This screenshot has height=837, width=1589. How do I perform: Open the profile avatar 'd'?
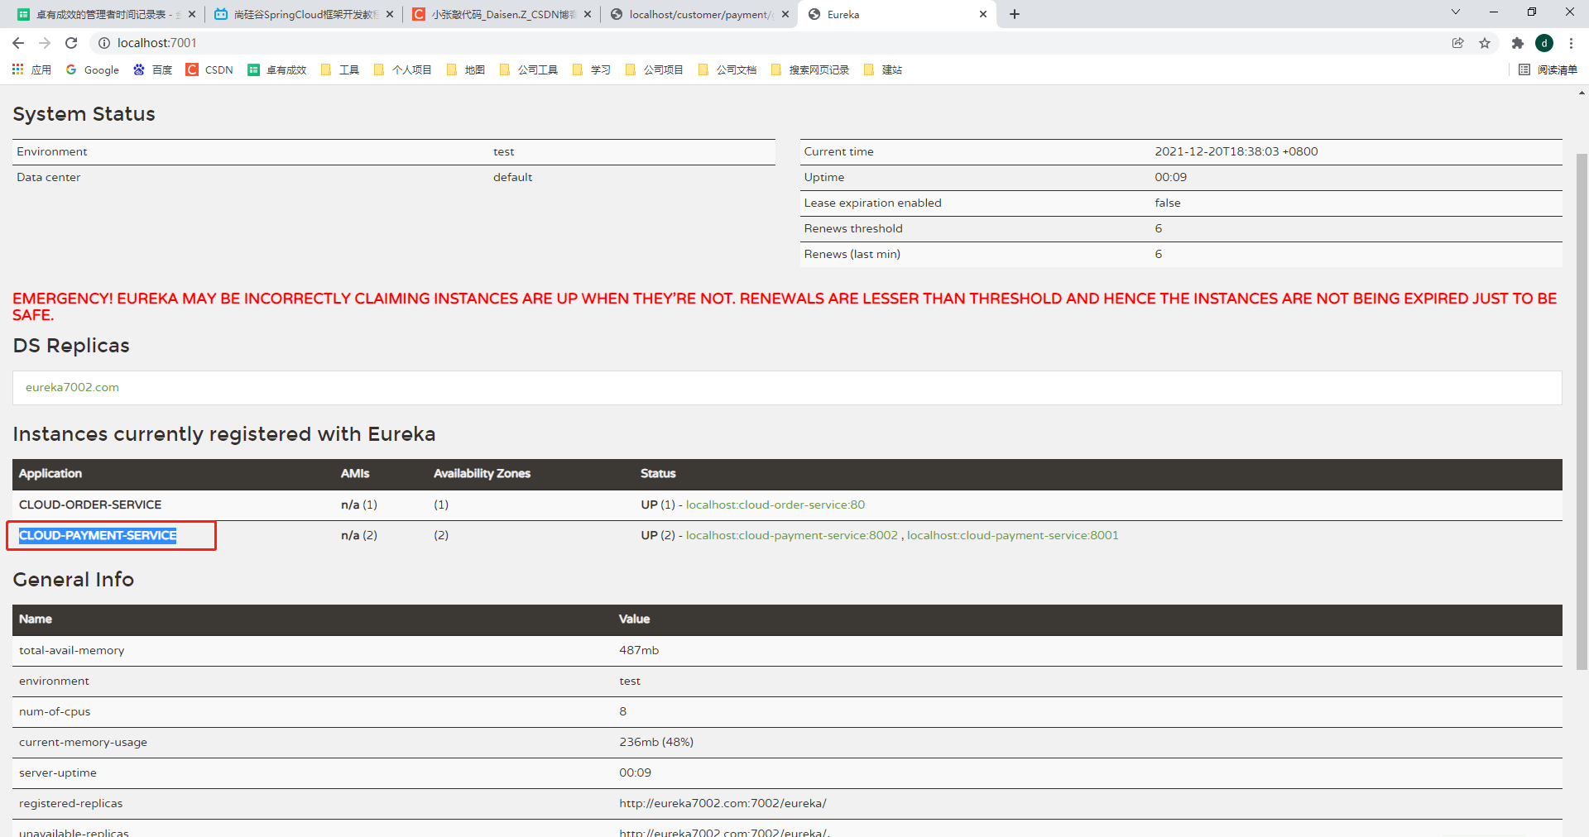[x=1544, y=43]
